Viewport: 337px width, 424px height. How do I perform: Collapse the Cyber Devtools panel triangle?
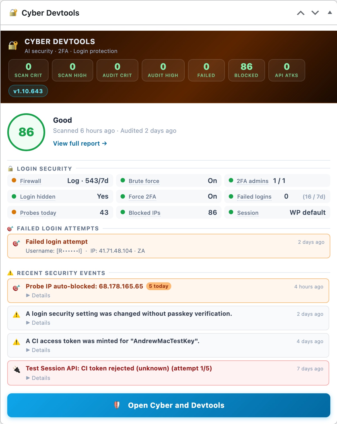point(330,13)
